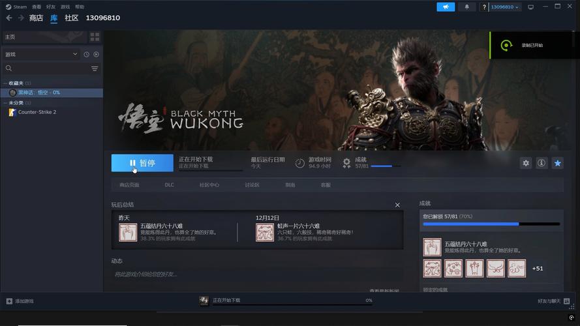Collapse the 收藏夹 group

click(x=4, y=83)
